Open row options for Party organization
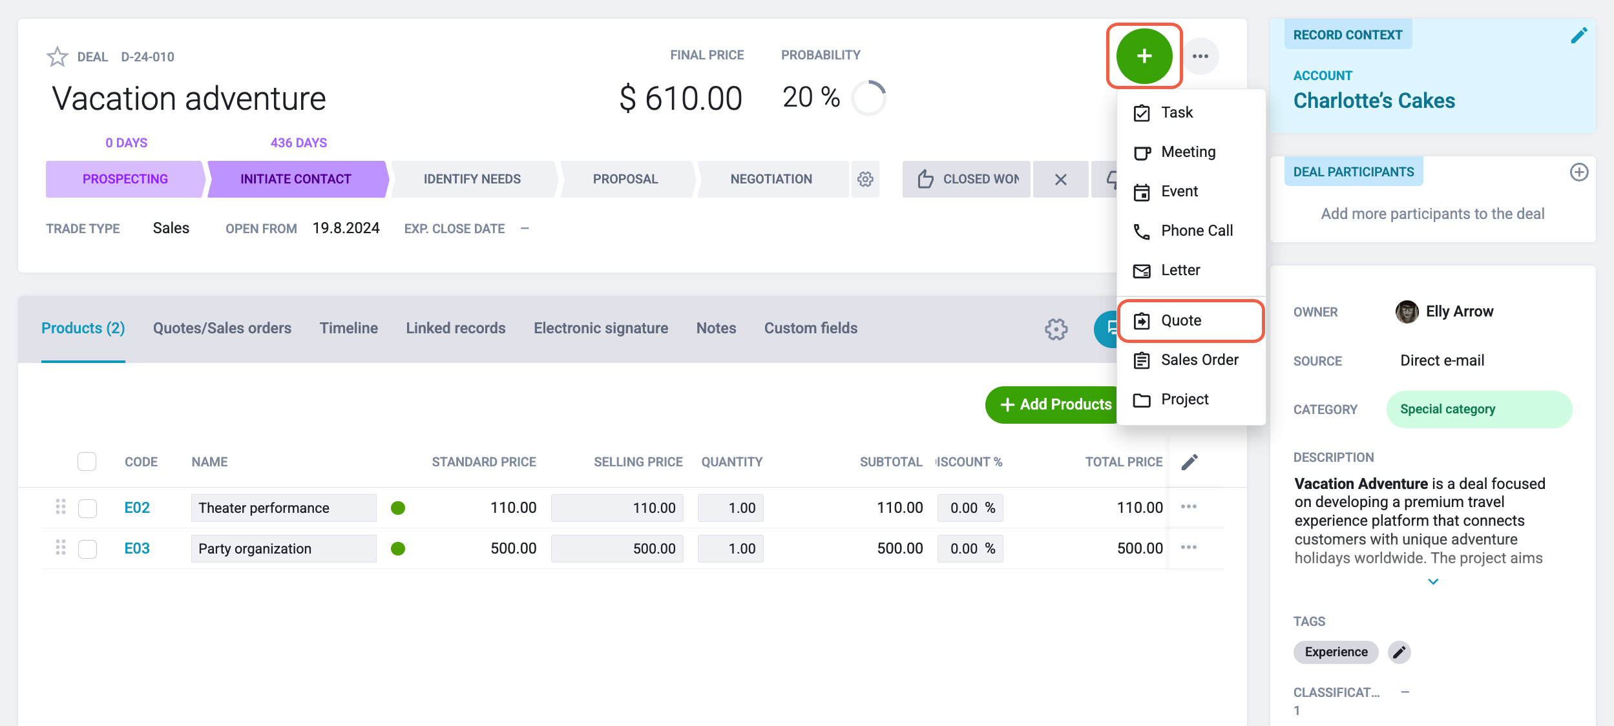The width and height of the screenshot is (1614, 726). tap(1188, 548)
